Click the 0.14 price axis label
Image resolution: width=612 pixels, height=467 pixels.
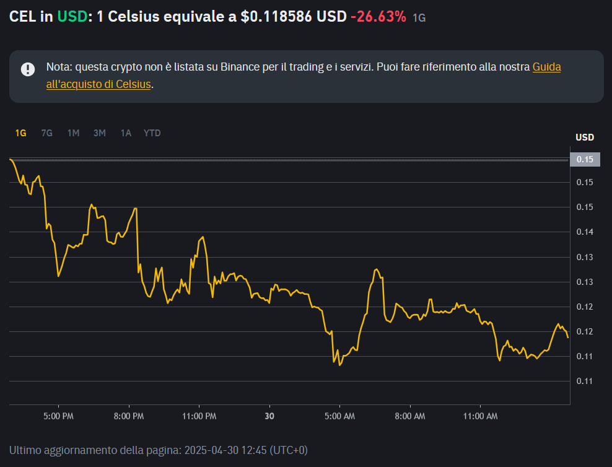point(585,232)
